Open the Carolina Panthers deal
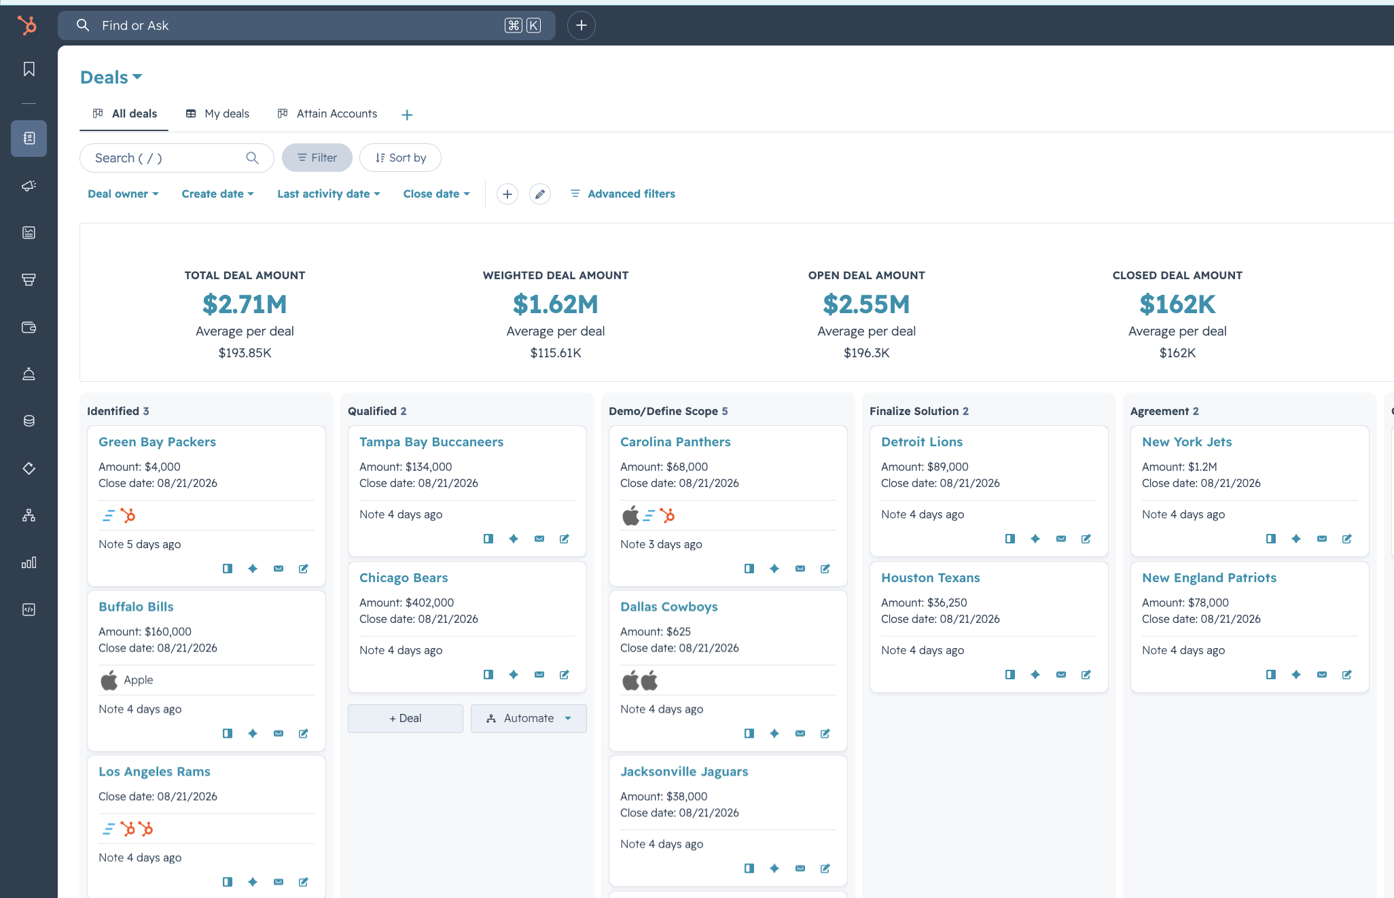Image resolution: width=1394 pixels, height=898 pixels. click(x=675, y=442)
